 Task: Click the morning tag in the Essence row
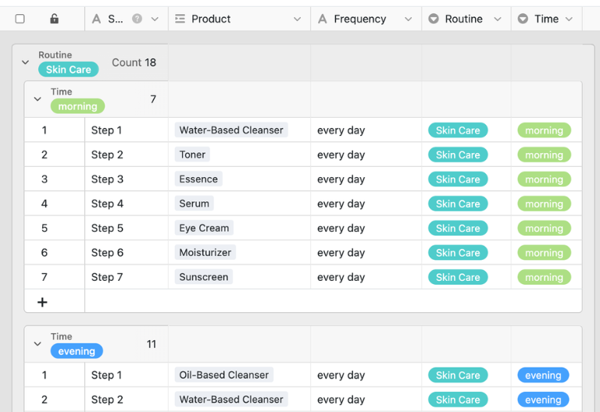tap(544, 179)
